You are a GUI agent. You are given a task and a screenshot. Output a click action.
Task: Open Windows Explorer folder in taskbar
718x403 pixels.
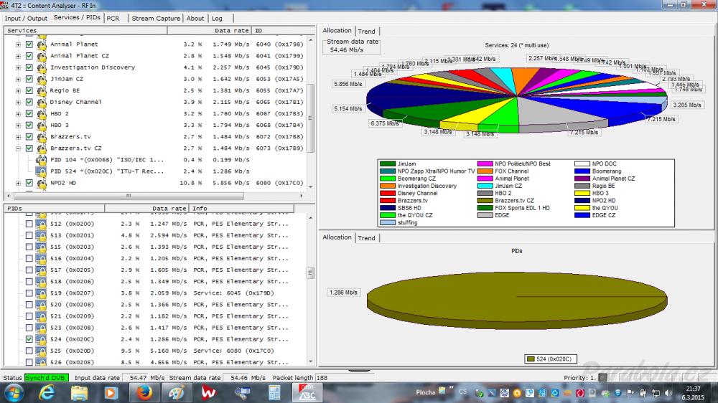(x=79, y=393)
